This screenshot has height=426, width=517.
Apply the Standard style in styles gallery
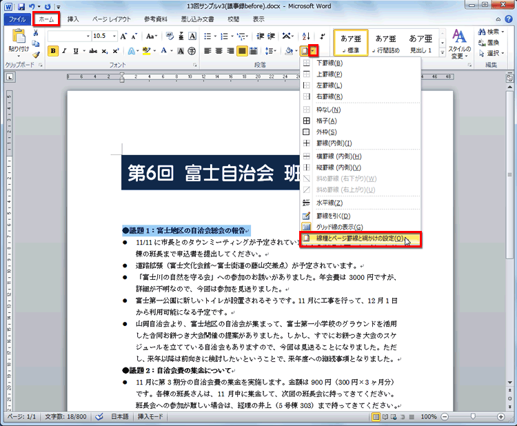(x=351, y=43)
